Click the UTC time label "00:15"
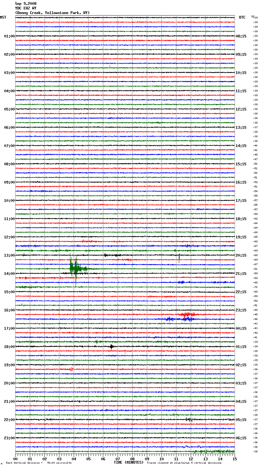The height and width of the screenshot is (467, 259). coord(241,328)
